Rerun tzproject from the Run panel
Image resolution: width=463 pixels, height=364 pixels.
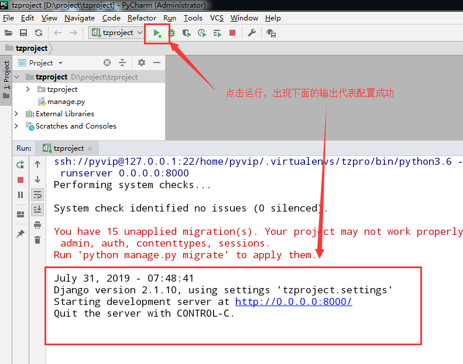pos(20,164)
